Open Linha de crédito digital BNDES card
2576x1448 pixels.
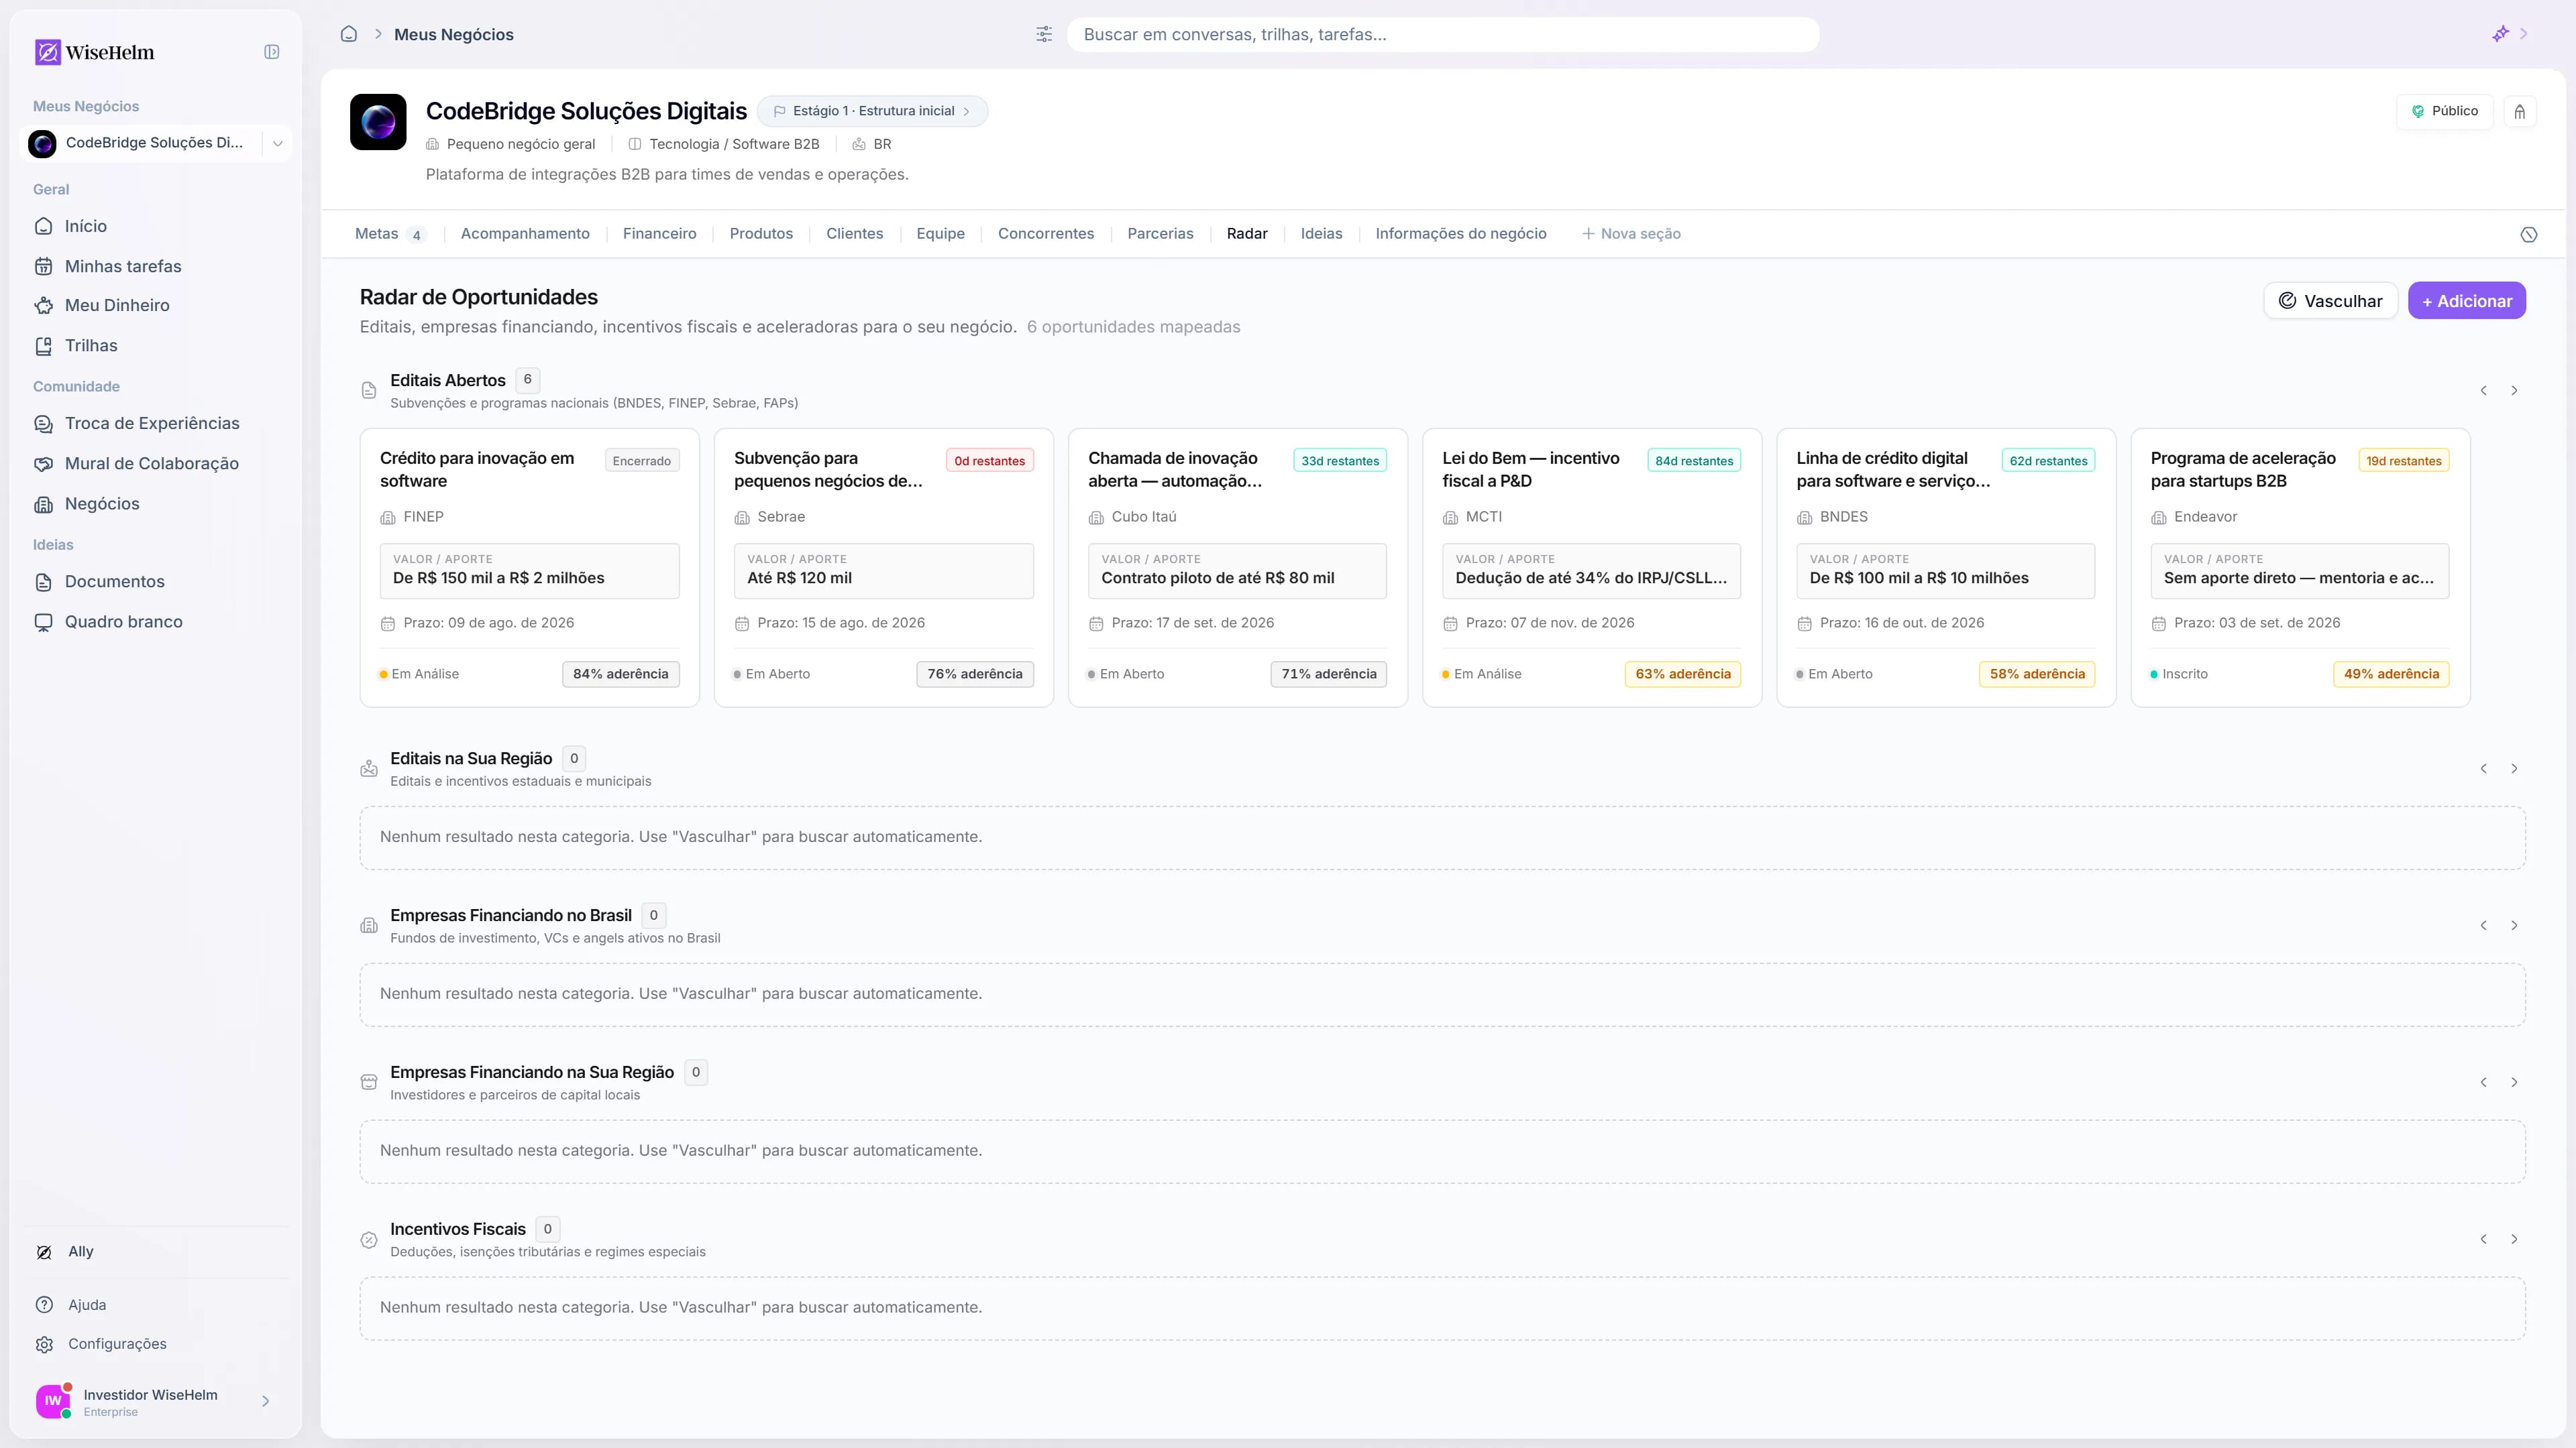point(1946,568)
